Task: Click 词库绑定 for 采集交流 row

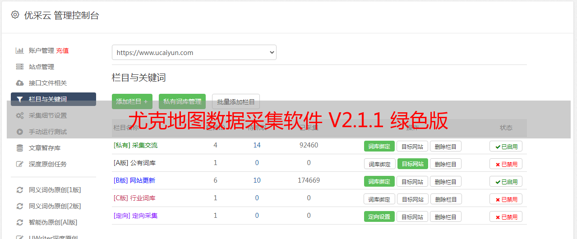Action: pyautogui.click(x=379, y=146)
